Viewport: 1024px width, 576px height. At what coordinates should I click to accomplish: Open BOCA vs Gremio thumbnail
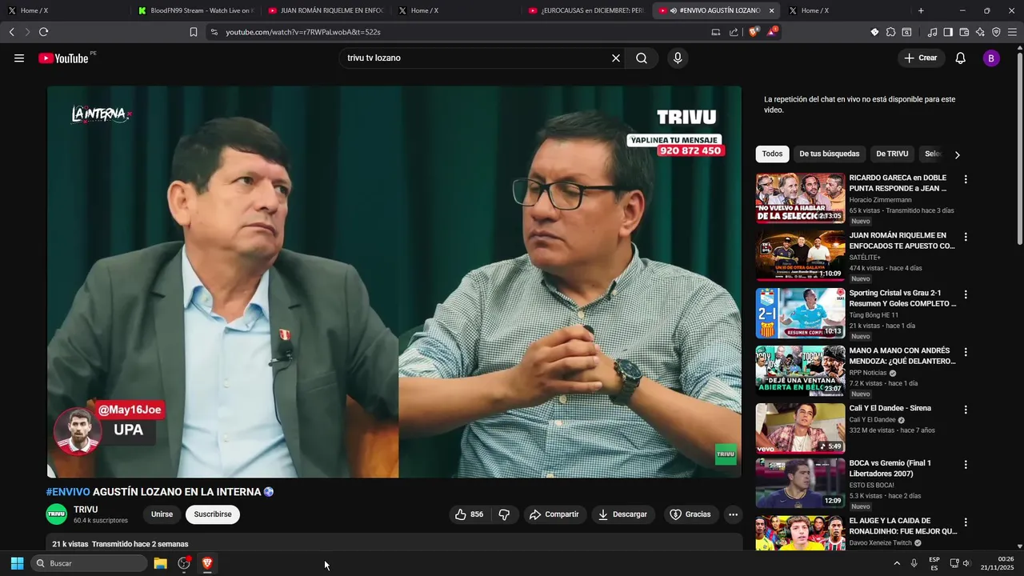800,483
